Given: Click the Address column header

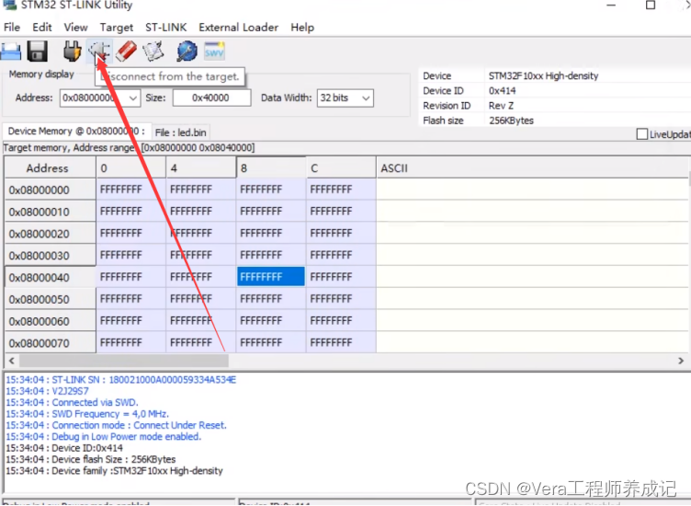Looking at the screenshot, I should pyautogui.click(x=50, y=167).
